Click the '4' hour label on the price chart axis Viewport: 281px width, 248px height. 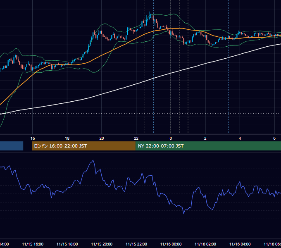pos(240,138)
